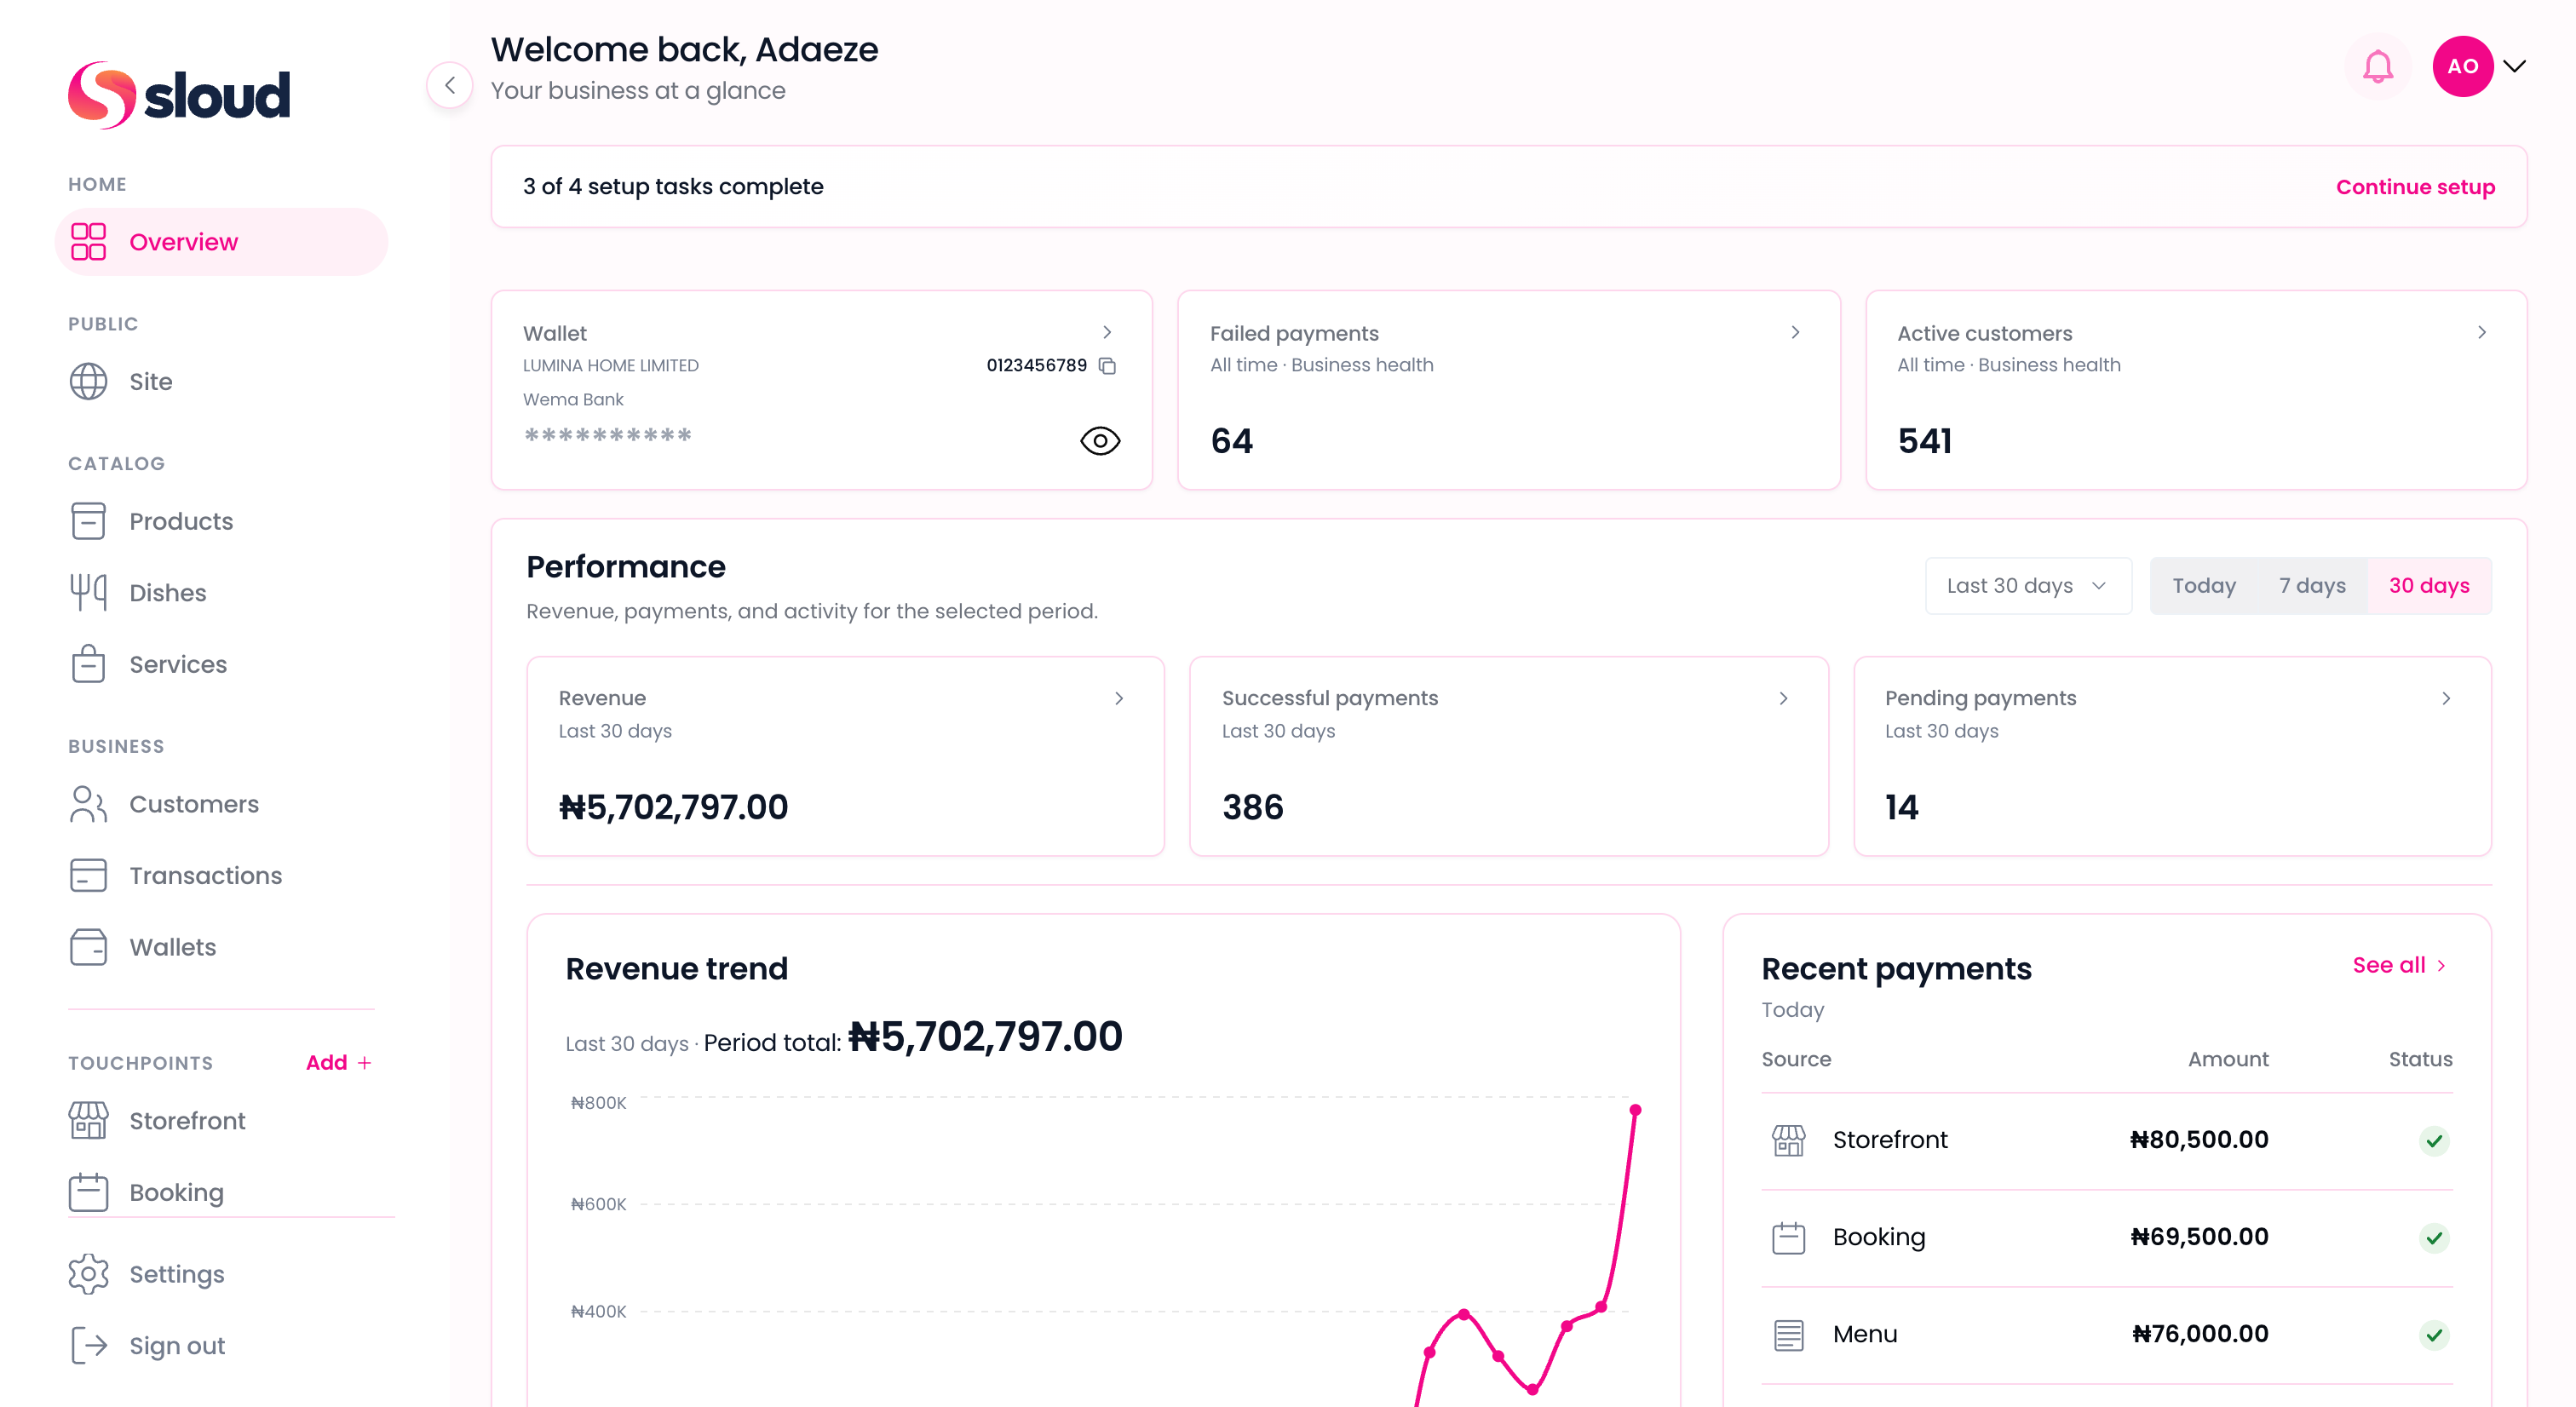The width and height of the screenshot is (2576, 1407).
Task: Switch performance period to Today
Action: [x=2203, y=586]
